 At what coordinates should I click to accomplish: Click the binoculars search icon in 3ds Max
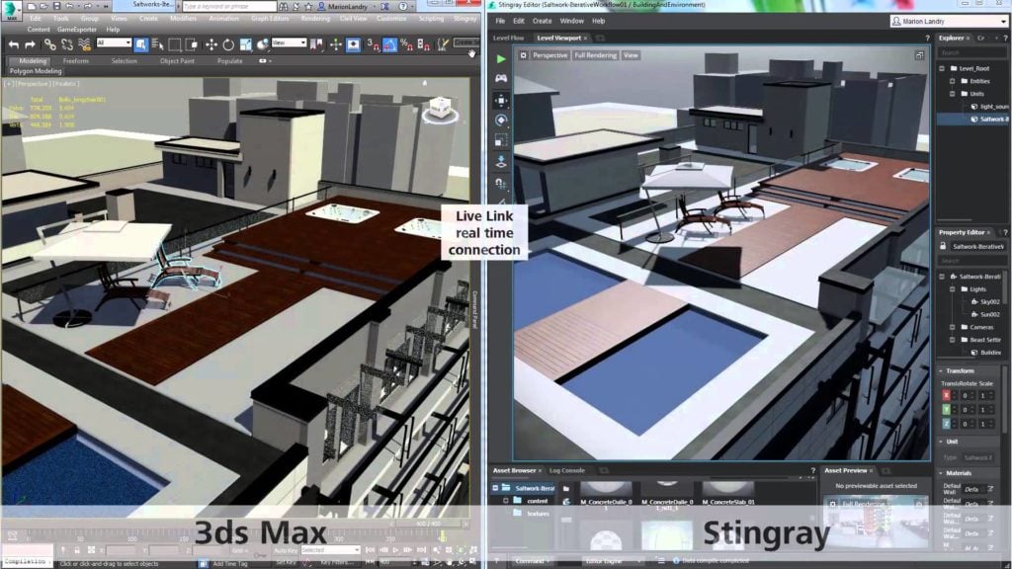284,7
